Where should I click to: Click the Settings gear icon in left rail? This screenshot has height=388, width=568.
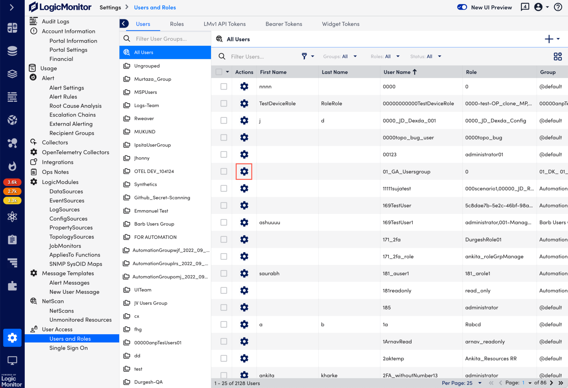coord(12,338)
